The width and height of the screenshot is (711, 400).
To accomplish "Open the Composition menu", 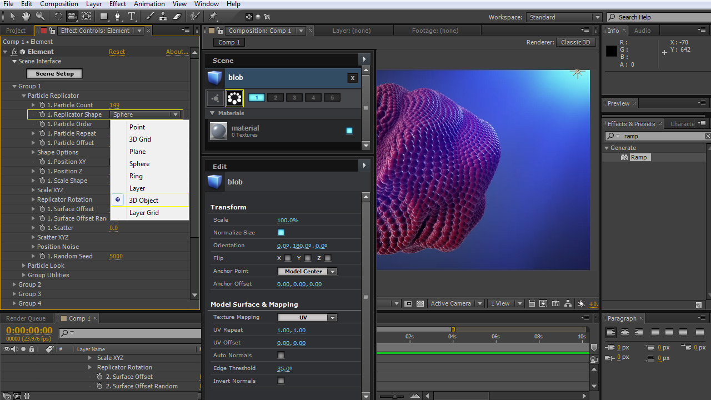I will point(59,4).
